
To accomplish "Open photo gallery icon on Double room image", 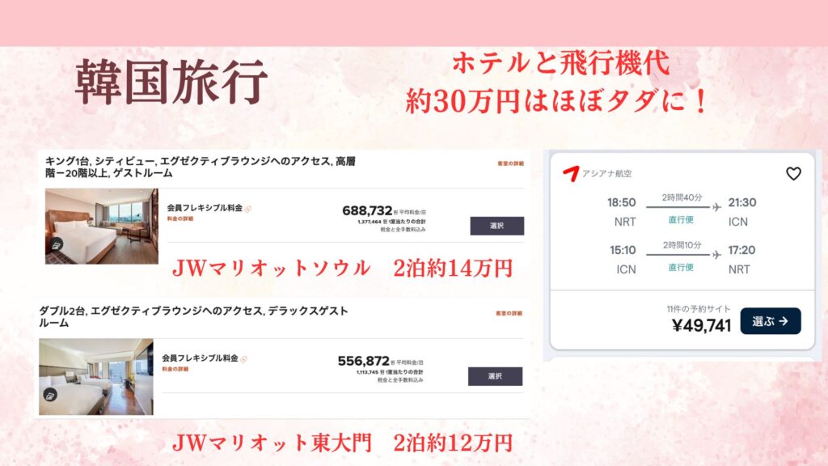I will (x=50, y=395).
